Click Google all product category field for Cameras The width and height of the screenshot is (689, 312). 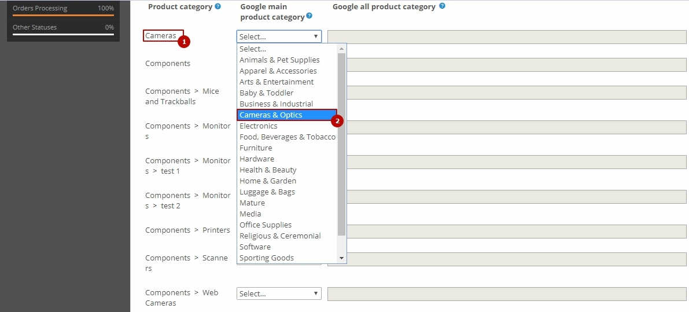(508, 36)
